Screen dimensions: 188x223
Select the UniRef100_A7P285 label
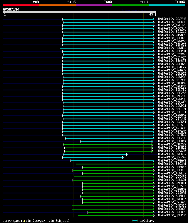(172, 93)
